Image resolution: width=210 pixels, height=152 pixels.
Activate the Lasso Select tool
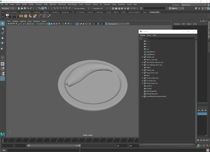coord(3,28)
